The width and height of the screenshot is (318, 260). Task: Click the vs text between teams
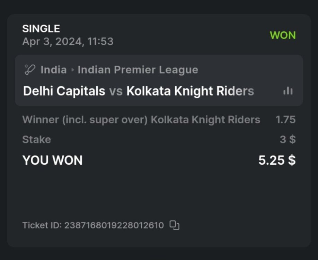click(x=116, y=91)
